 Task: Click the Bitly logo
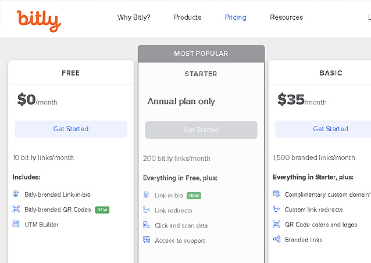coord(38,21)
